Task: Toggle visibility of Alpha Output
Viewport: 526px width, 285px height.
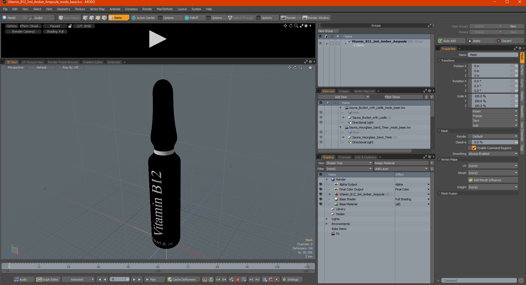Action: pos(321,184)
